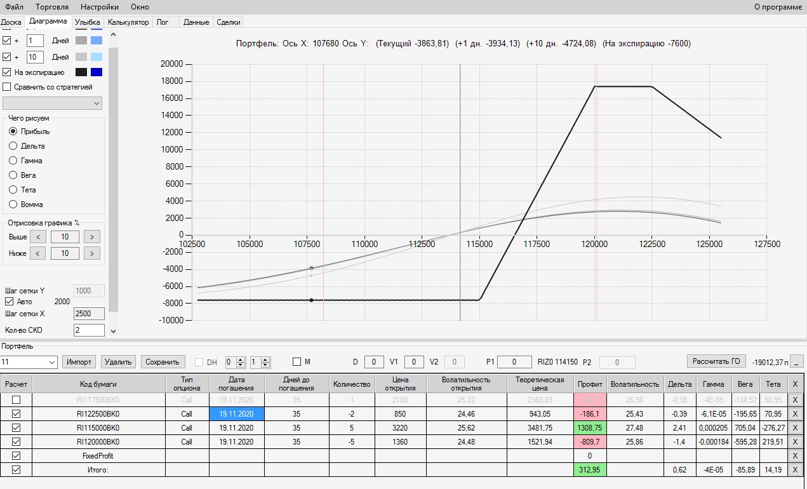Open О программе menu item
Image resolution: width=807 pixels, height=489 pixels.
click(778, 7)
